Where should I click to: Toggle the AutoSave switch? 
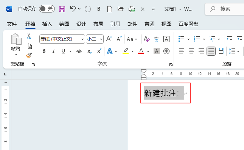coord(47,9)
